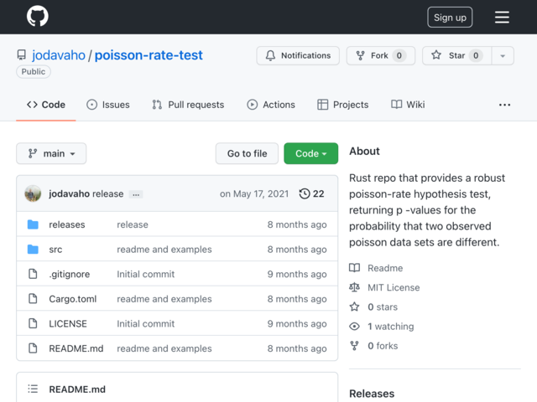Click the src folder icon
This screenshot has height=402, width=537.
33,250
